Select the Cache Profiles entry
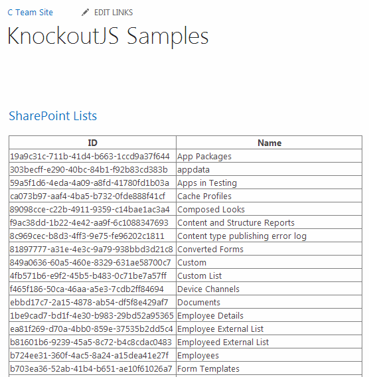The height and width of the screenshot is (377, 369). 269,196
